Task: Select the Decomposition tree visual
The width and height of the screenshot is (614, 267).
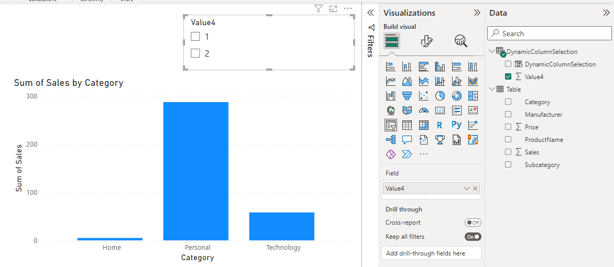Action: tap(390, 139)
